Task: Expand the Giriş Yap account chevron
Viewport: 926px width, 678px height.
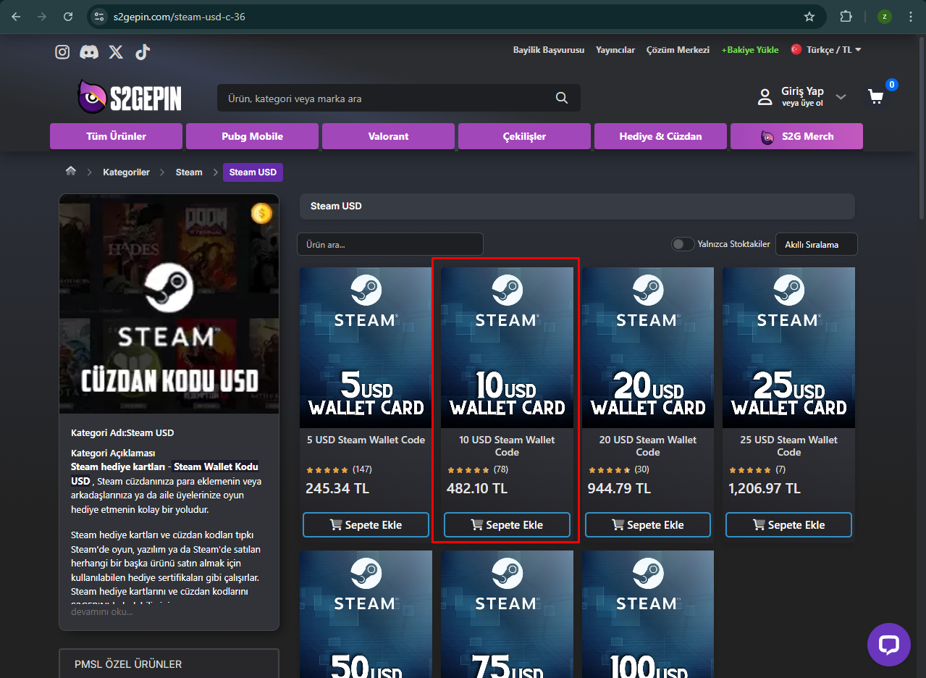Action: (841, 96)
